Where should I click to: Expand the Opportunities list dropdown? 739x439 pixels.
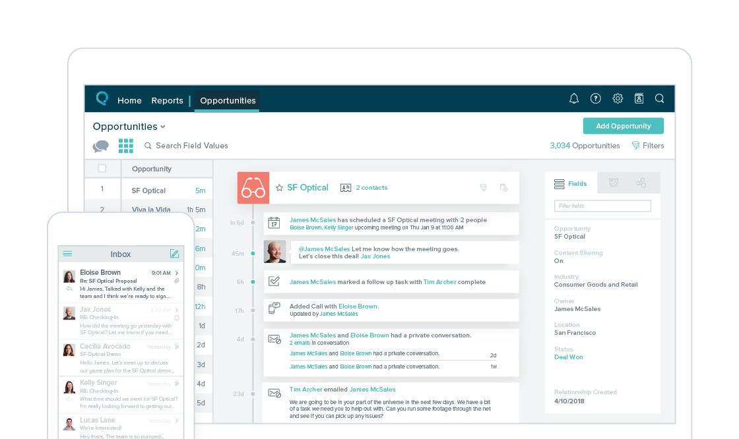163,127
